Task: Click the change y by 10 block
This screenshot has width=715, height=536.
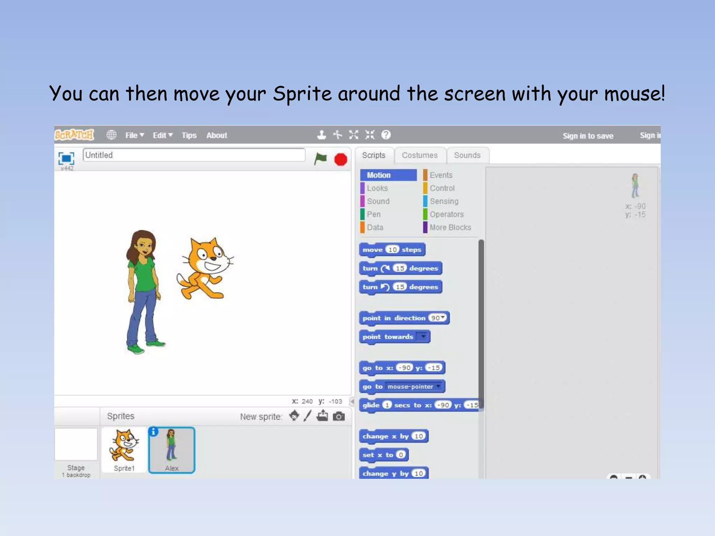Action: point(393,473)
